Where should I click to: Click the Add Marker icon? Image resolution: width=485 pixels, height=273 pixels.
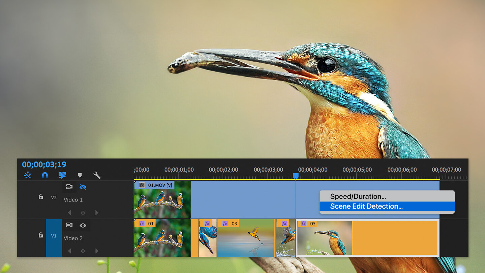80,175
